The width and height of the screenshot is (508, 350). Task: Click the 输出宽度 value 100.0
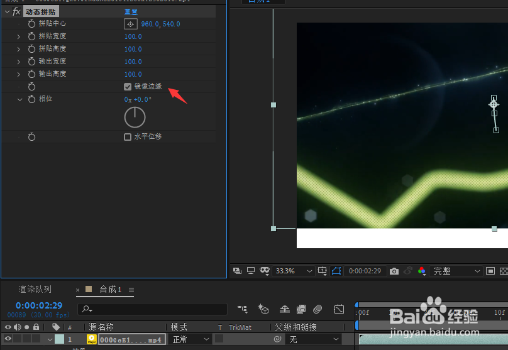coord(133,62)
